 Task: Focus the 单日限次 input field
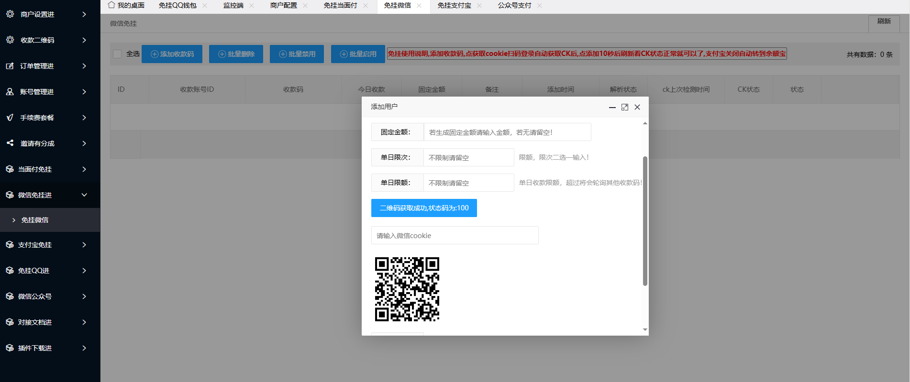469,157
